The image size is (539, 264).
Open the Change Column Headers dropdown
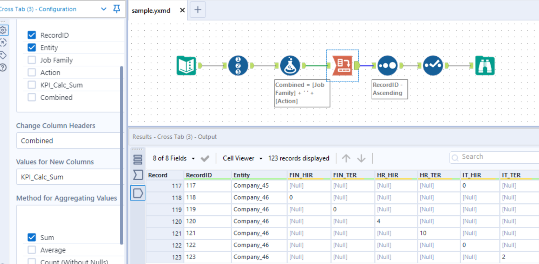[x=69, y=141]
